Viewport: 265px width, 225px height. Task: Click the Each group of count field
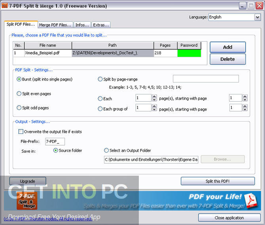pyautogui.click(x=143, y=108)
